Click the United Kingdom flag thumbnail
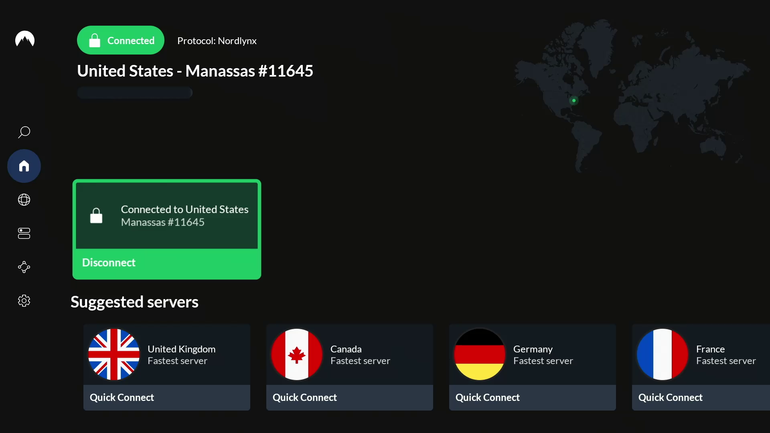Image resolution: width=770 pixels, height=433 pixels. (113, 354)
